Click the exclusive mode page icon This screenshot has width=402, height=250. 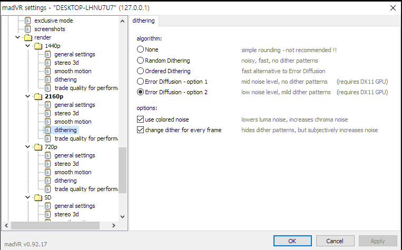coord(28,21)
